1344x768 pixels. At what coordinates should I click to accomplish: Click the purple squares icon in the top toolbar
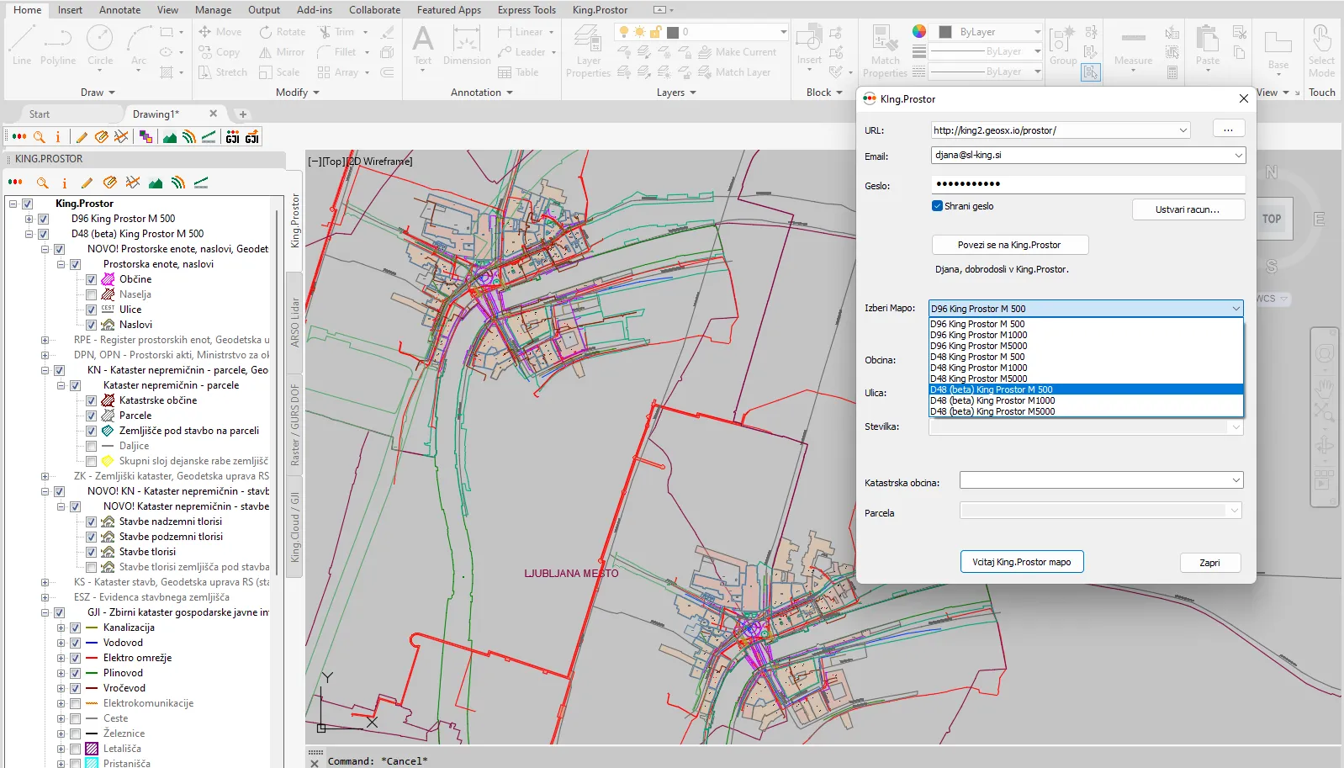(x=146, y=137)
